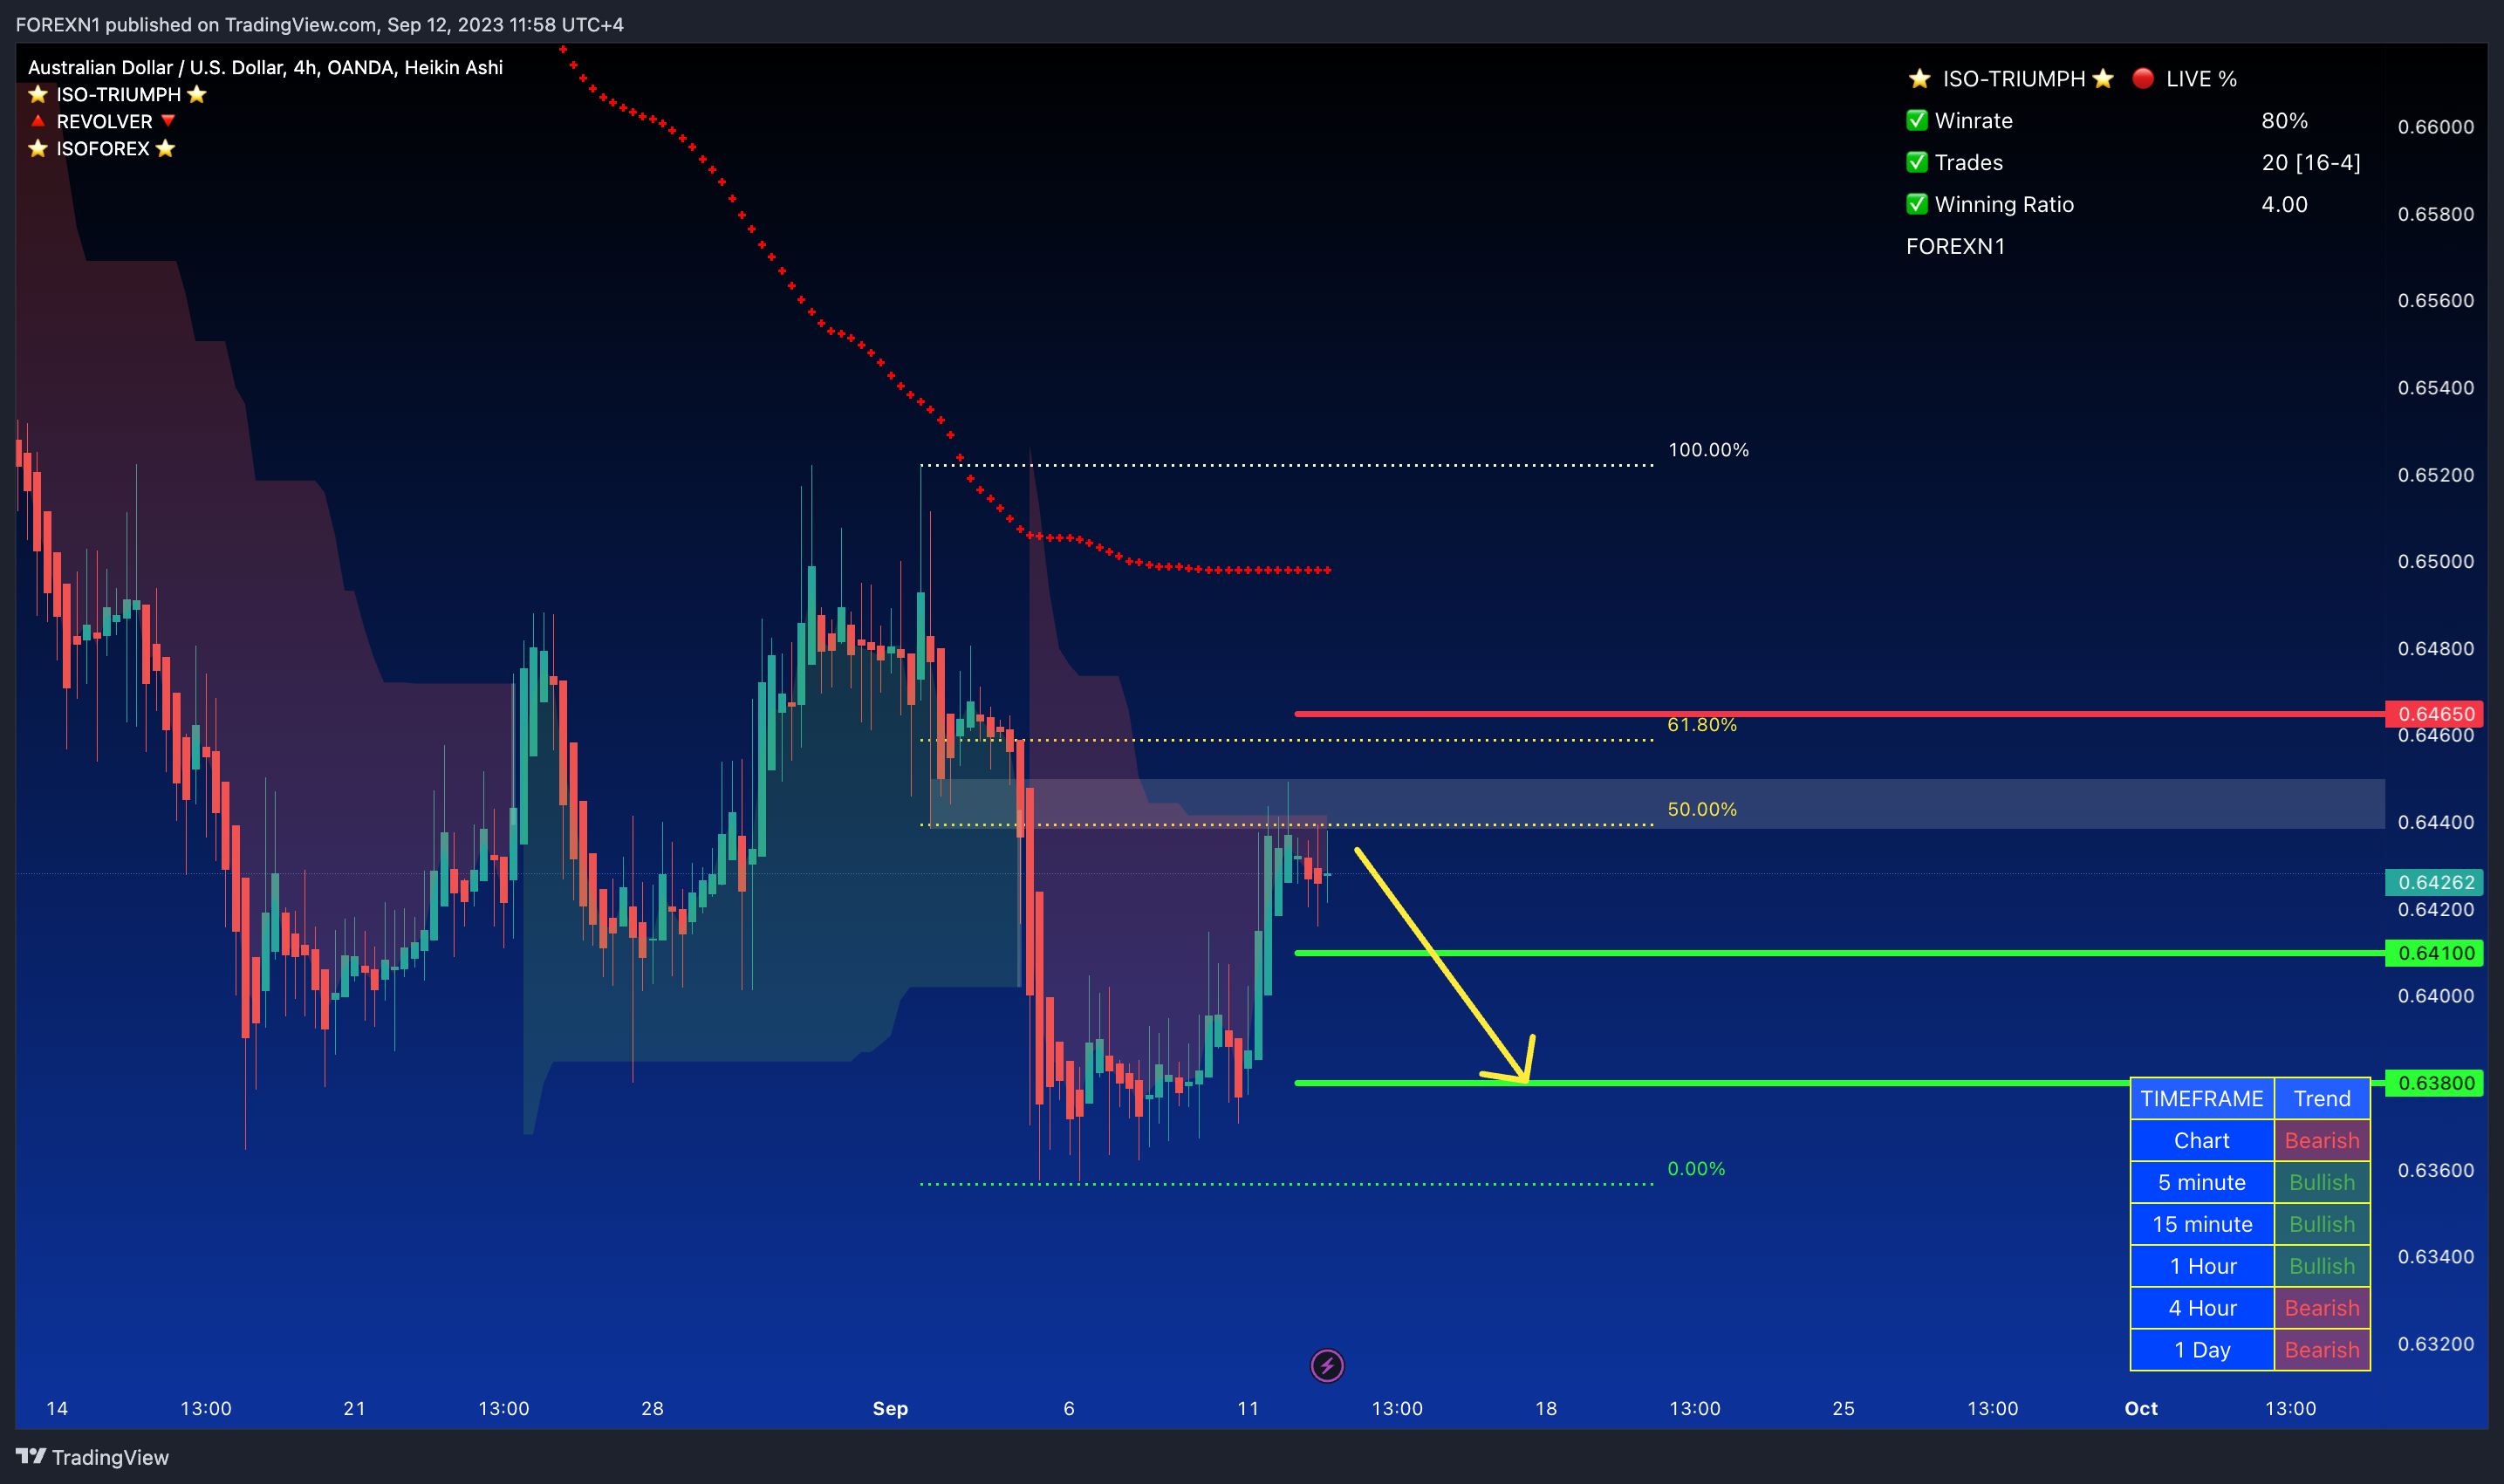Screen dimensions: 2504x1484
Task: Click the 50.00% Fibonacci level label
Action: point(1702,809)
